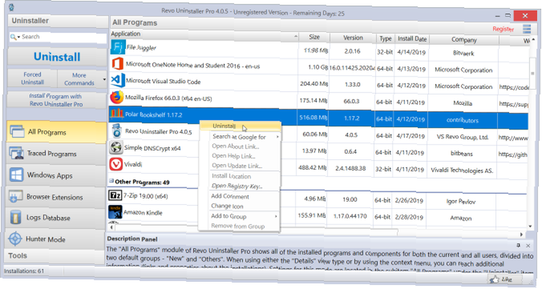Click the Microsoft Visual Studio Code name

coord(163,82)
